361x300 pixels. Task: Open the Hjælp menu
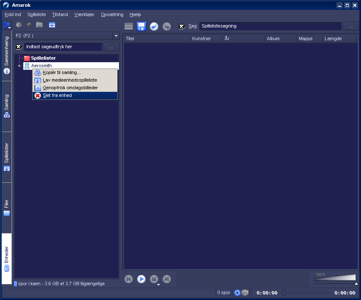(135, 14)
